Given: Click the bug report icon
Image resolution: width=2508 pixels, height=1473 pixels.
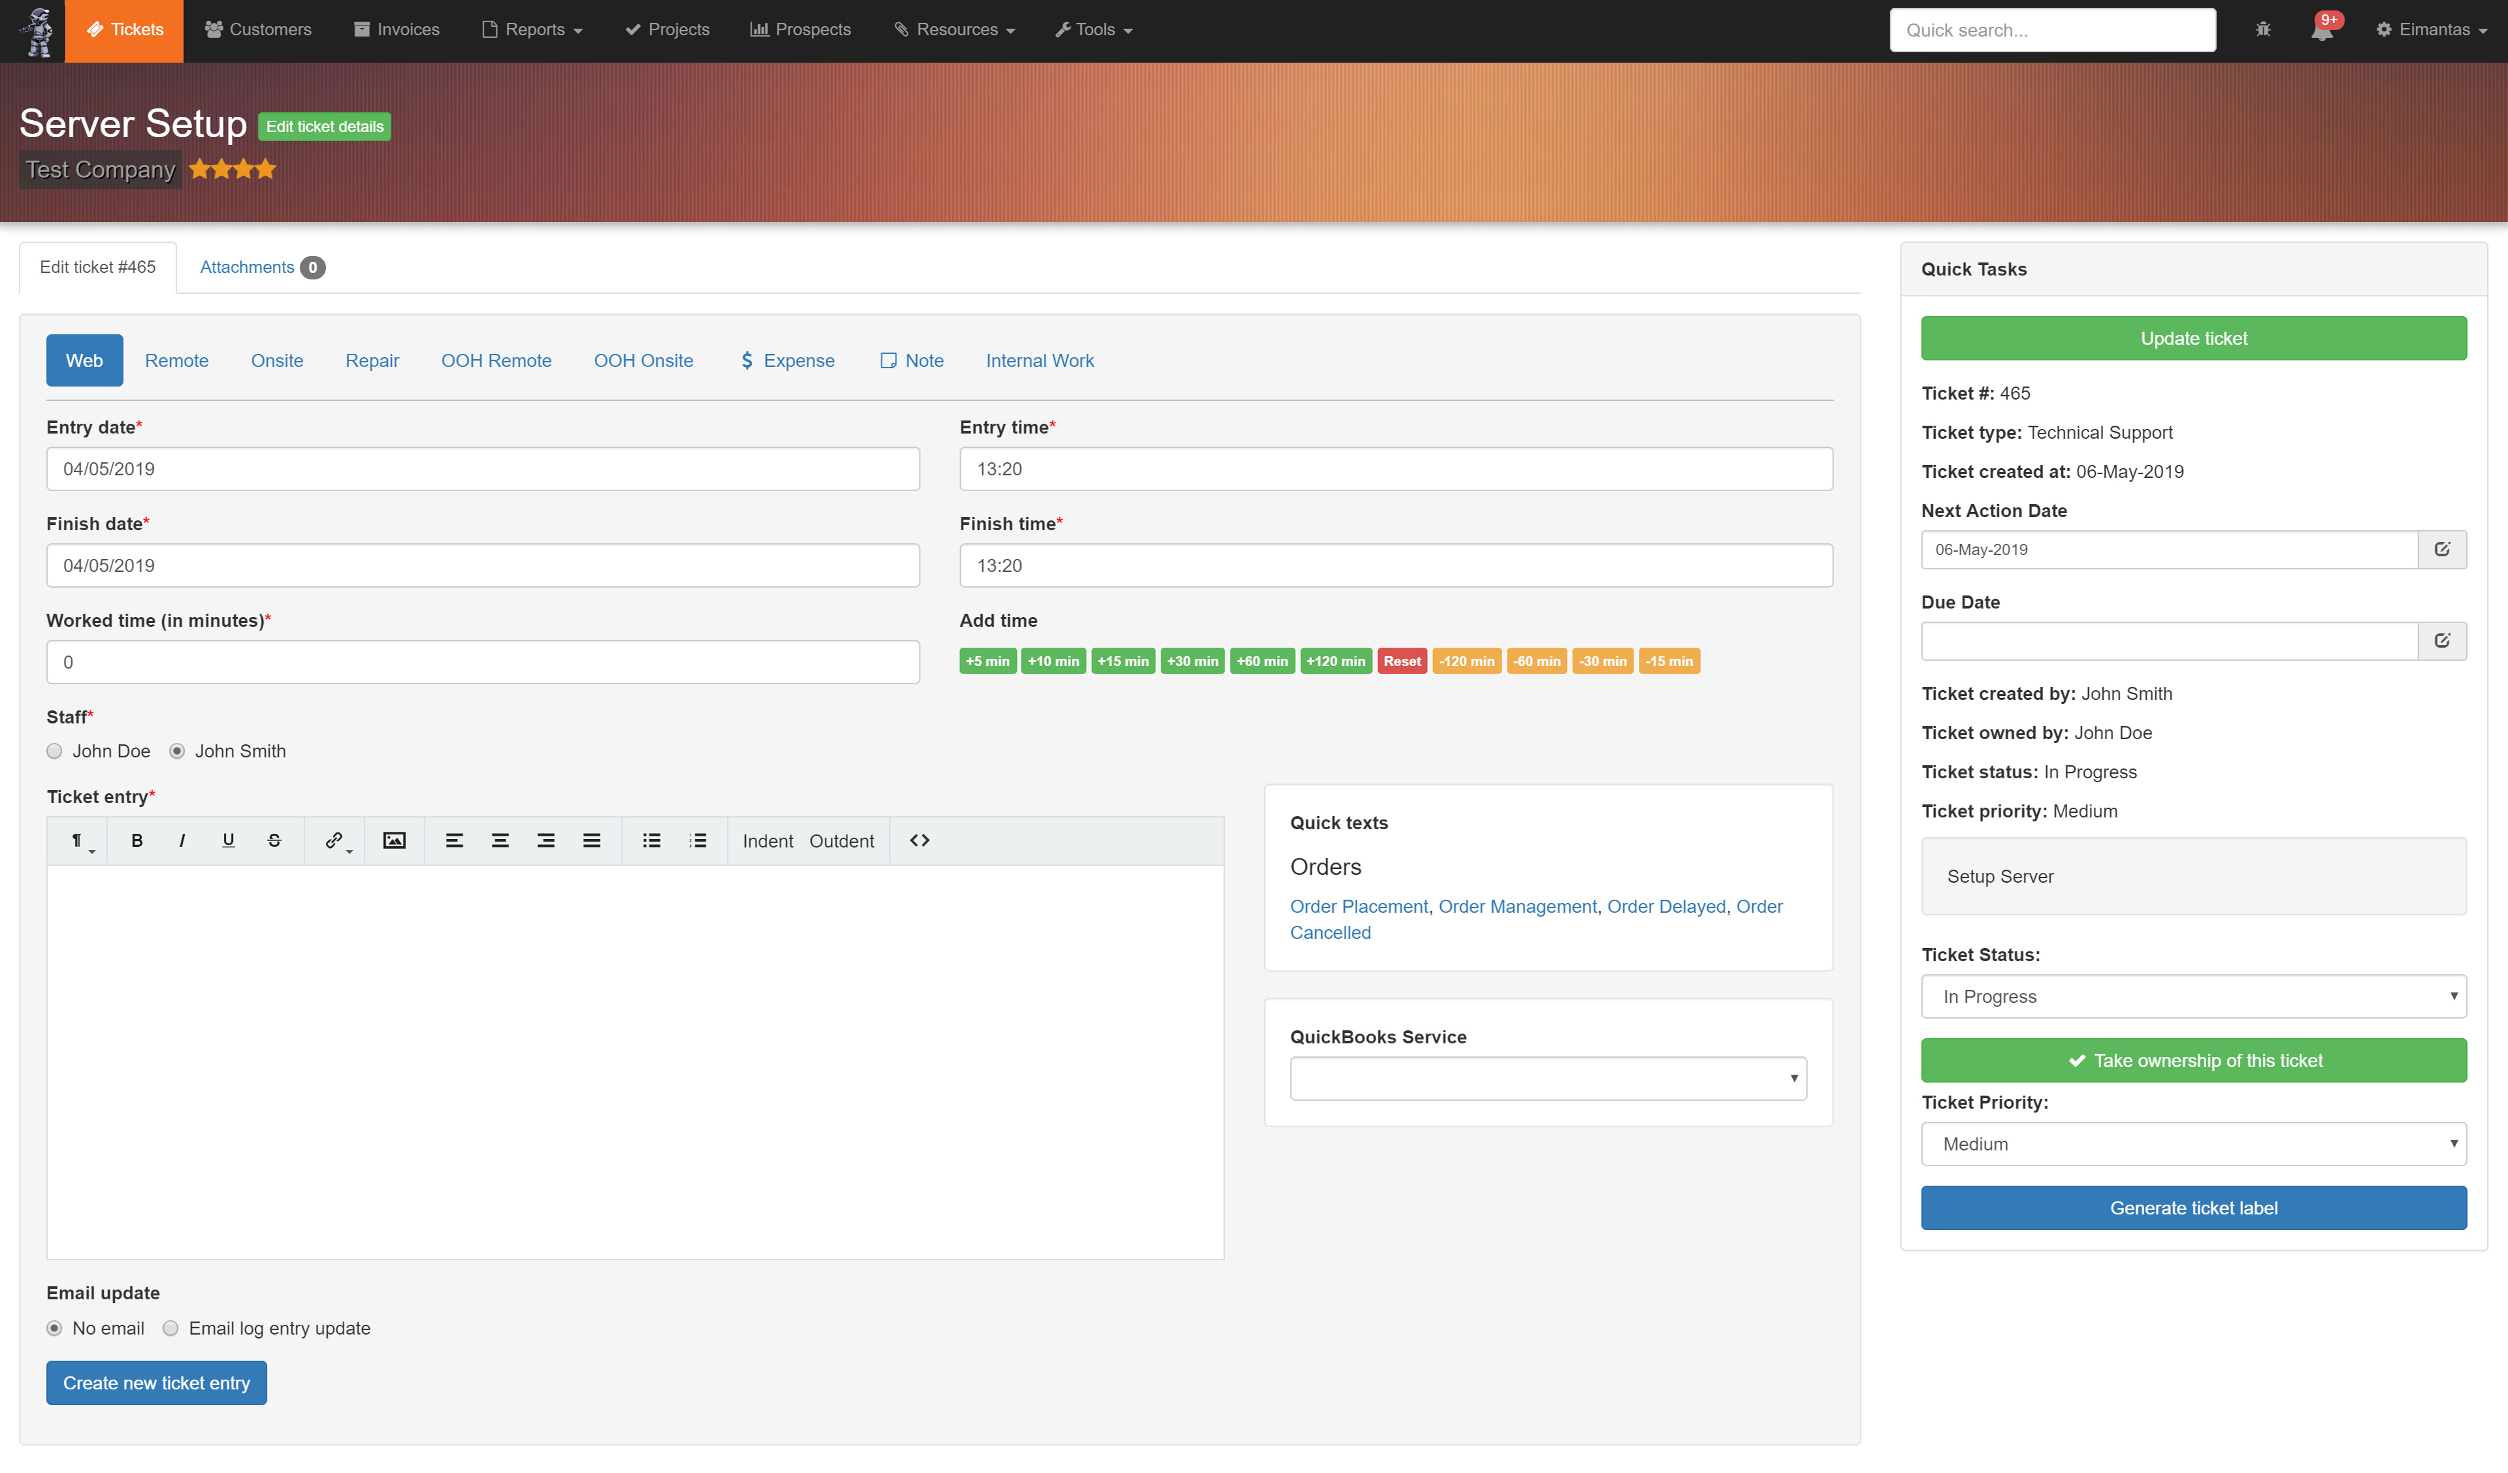Looking at the screenshot, I should point(2263,30).
